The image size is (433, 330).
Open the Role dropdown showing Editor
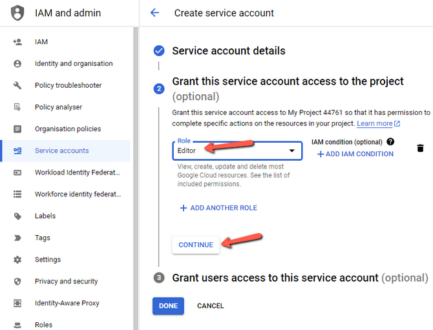pyautogui.click(x=237, y=150)
